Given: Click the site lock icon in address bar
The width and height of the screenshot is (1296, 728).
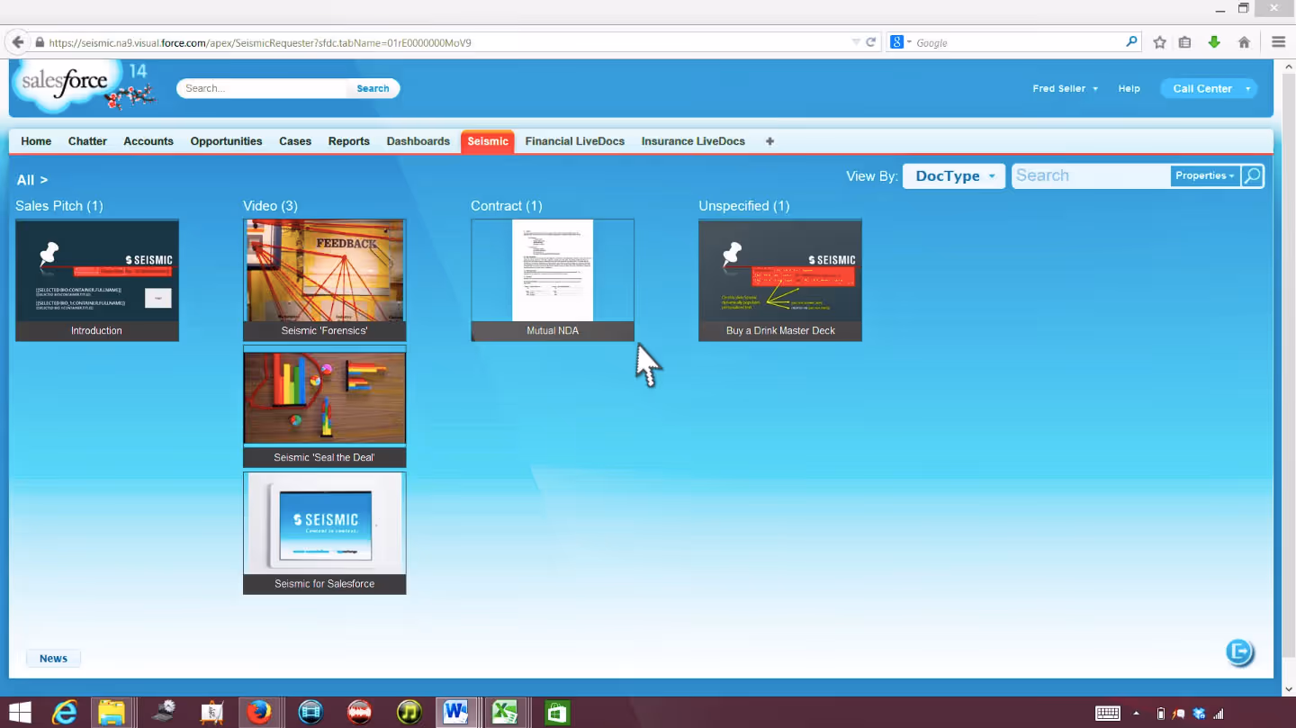Looking at the screenshot, I should coord(40,42).
